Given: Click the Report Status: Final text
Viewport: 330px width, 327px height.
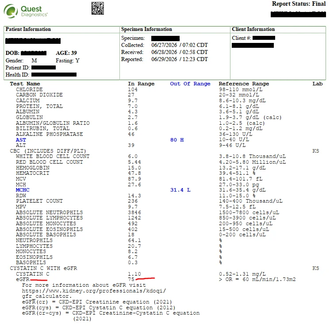Looking at the screenshot, I should [x=299, y=4].
